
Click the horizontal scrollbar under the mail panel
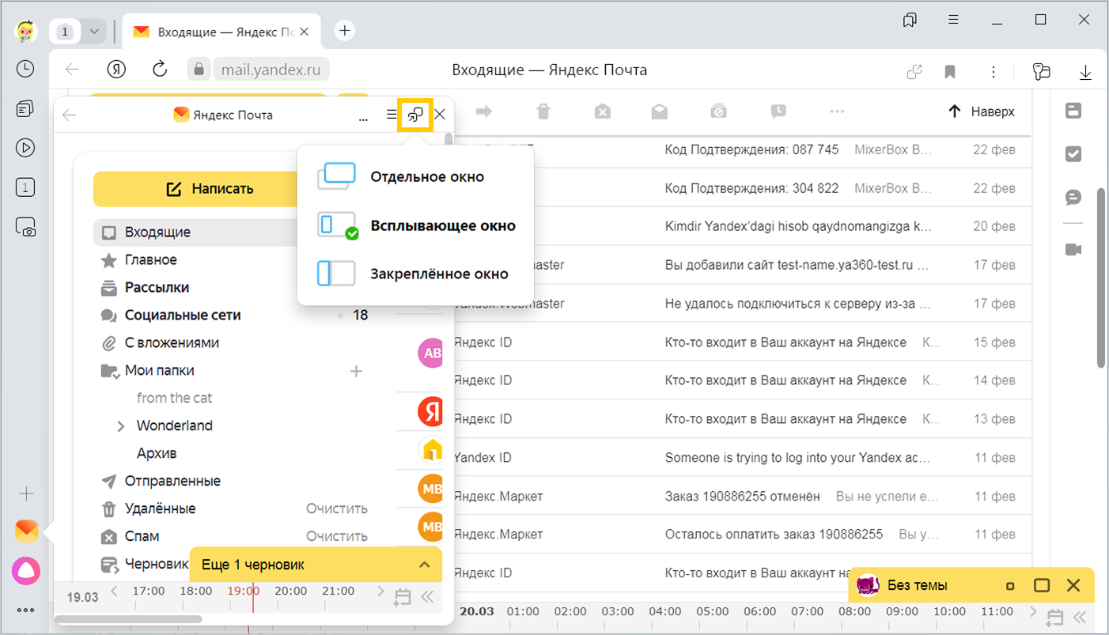[x=128, y=619]
